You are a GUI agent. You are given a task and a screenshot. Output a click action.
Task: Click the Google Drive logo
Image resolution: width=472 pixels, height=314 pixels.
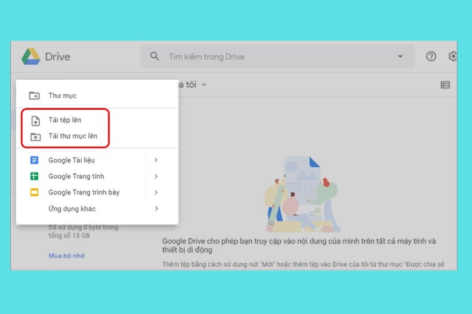pyautogui.click(x=31, y=57)
